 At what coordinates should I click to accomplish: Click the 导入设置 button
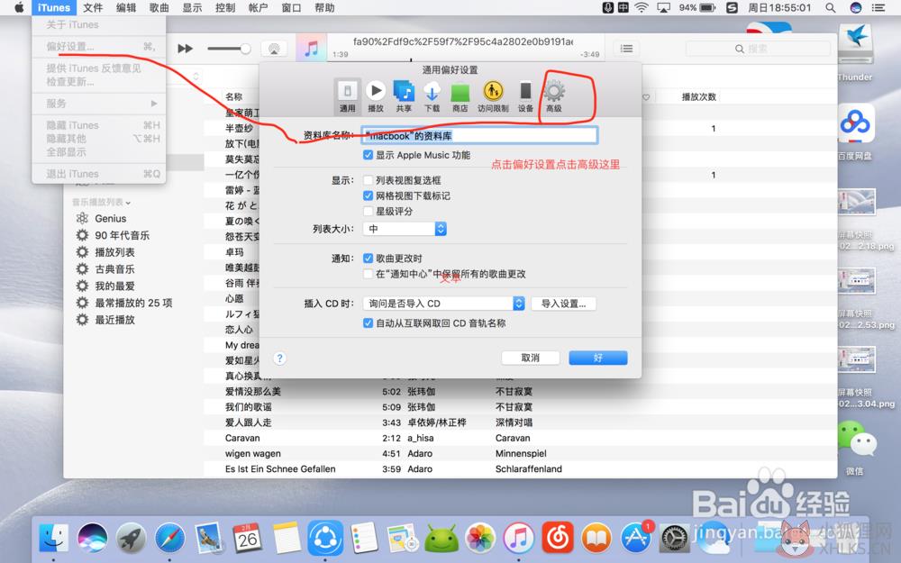564,304
